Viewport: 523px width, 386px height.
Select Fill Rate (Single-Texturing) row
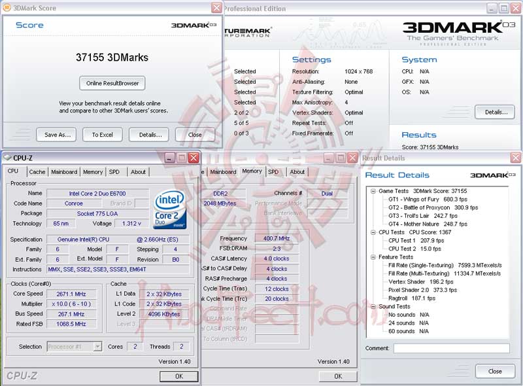point(445,265)
